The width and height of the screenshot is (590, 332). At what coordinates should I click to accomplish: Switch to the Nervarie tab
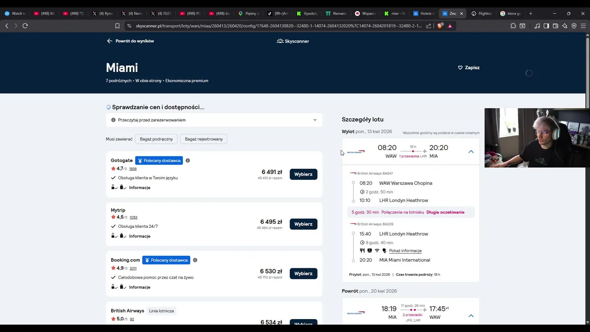click(336, 13)
